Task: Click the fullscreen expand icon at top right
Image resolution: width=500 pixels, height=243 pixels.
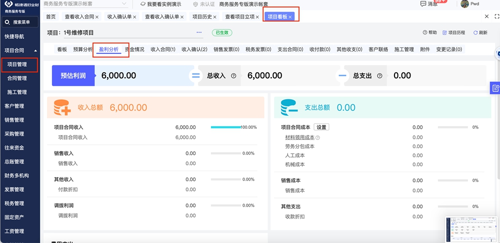Action: 496,16
